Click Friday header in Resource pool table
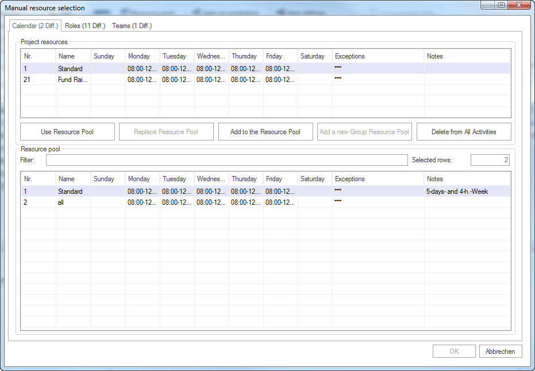 coord(280,179)
